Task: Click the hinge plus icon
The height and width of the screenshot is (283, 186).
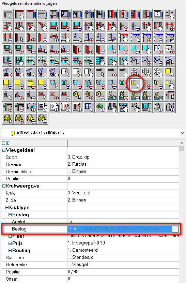Action: click(x=147, y=73)
